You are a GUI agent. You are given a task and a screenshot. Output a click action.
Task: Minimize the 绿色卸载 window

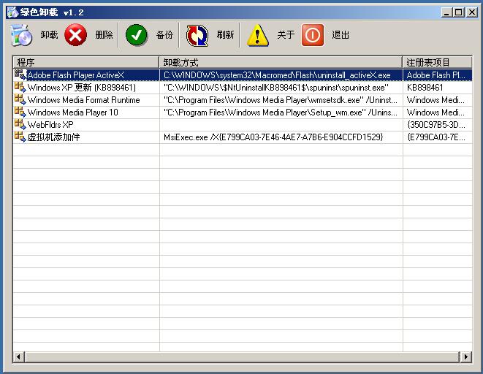446,12
